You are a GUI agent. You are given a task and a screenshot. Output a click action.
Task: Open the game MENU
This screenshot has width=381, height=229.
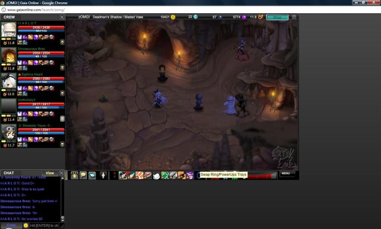[286, 173]
